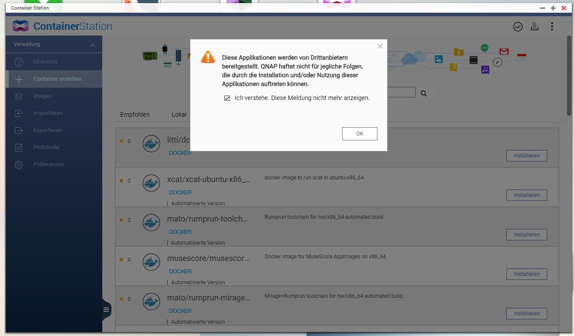
Task: Click DOCKER label under musescore entry
Action: pos(180,272)
